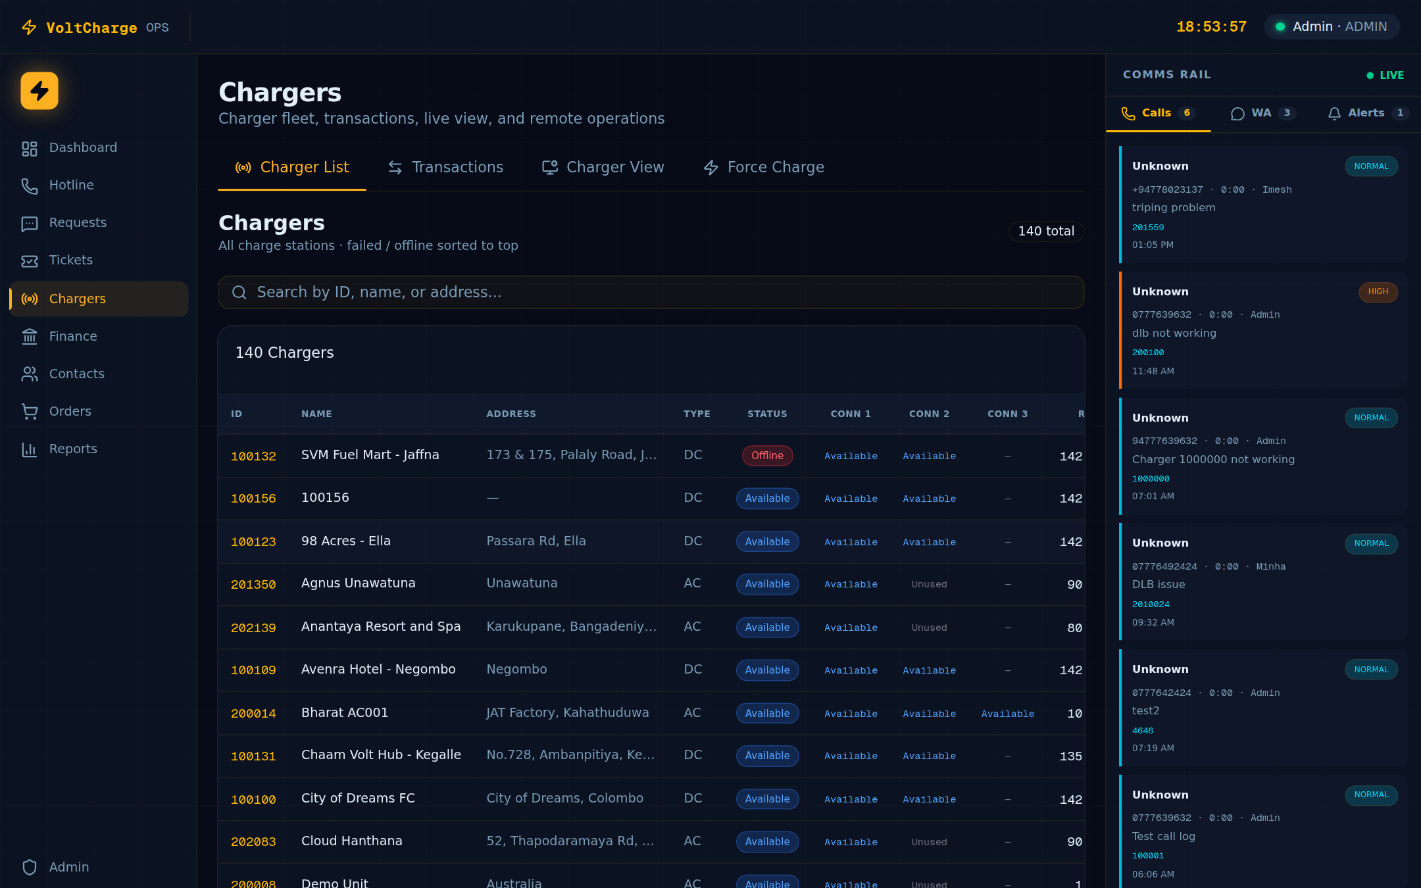The image size is (1421, 888).
Task: Open Requests via its sidebar icon
Action: (29, 224)
